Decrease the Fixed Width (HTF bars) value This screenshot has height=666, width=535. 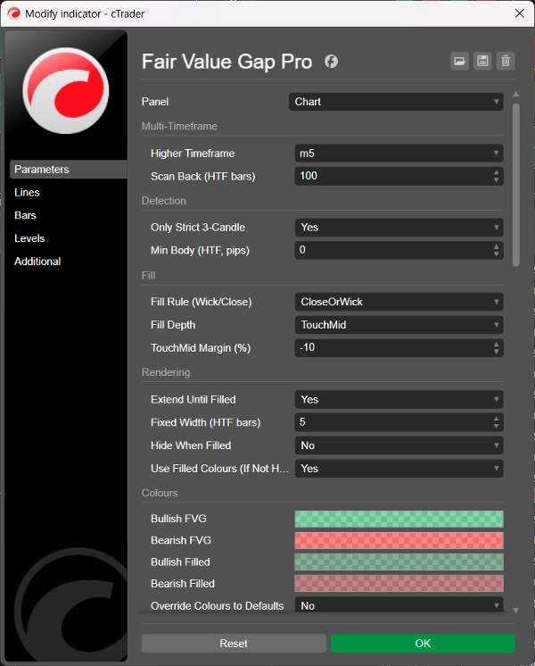497,426
